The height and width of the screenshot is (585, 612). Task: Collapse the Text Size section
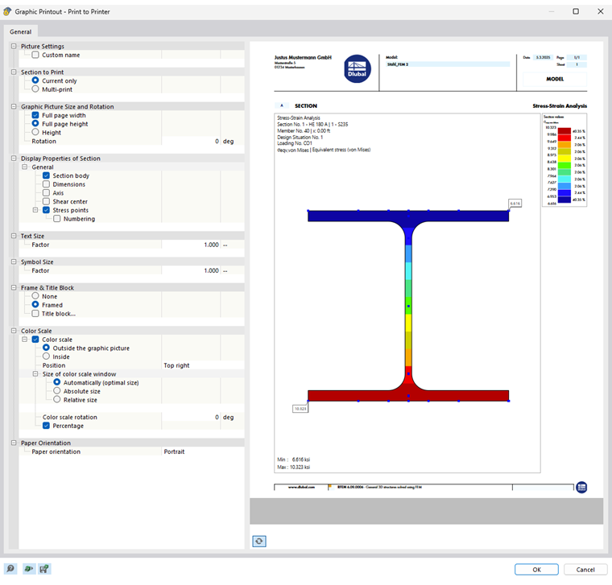[14, 236]
